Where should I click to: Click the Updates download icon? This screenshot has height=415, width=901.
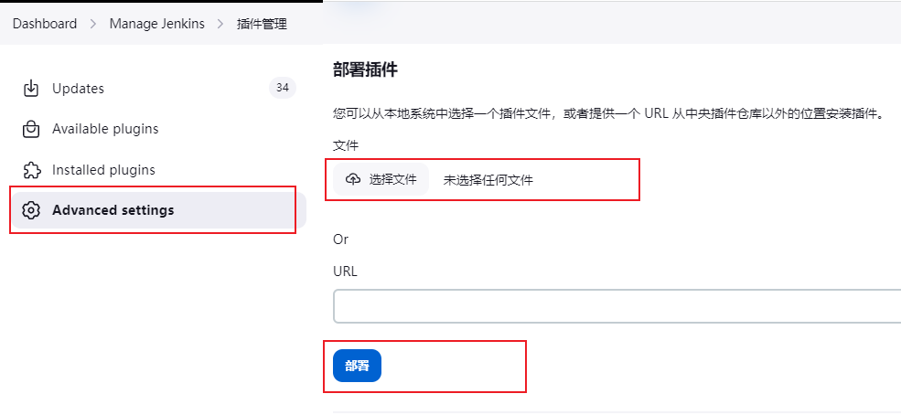tap(30, 89)
